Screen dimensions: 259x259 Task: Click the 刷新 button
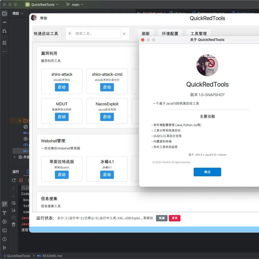[146, 33]
